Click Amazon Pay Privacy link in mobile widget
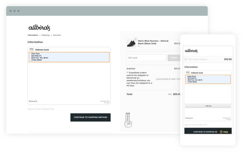 (x=227, y=118)
